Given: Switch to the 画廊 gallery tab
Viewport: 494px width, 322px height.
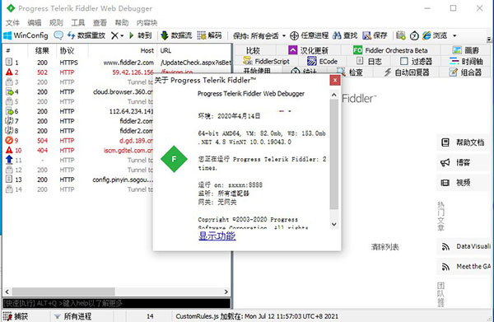Looking at the screenshot, I should 466,50.
